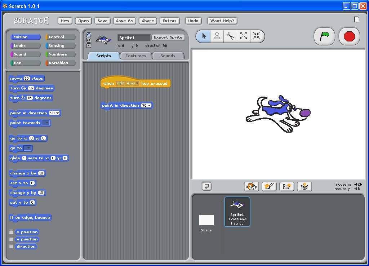Click the Sprite1 name field
Viewport: 369px width, 266px height.
134,37
